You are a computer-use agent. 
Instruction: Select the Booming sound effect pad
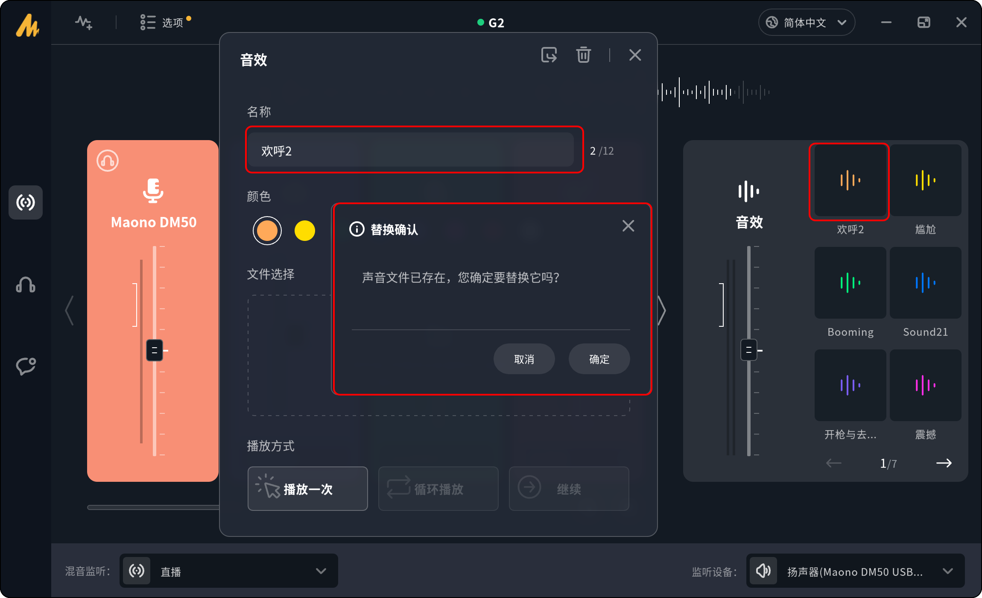(850, 283)
